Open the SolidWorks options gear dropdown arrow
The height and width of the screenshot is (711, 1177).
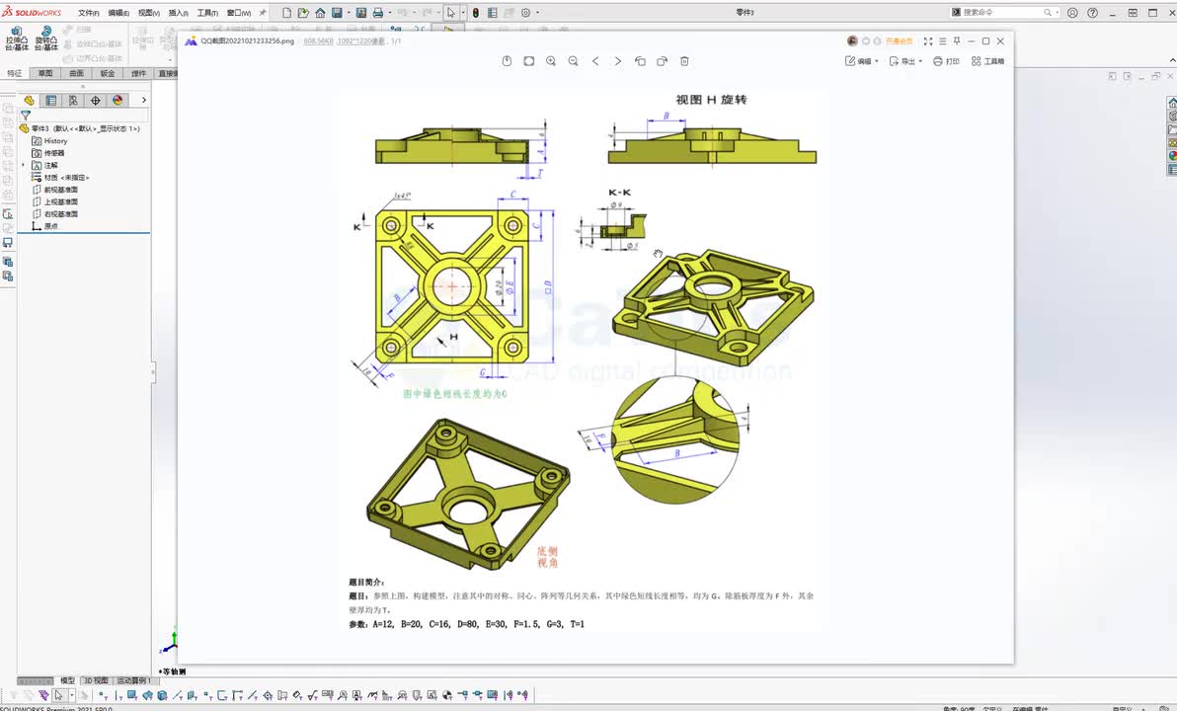[x=537, y=13]
